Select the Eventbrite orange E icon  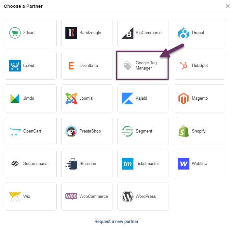coord(71,66)
